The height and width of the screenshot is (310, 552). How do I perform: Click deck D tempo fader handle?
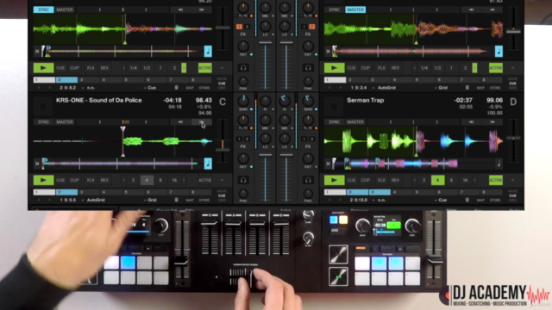(513, 138)
